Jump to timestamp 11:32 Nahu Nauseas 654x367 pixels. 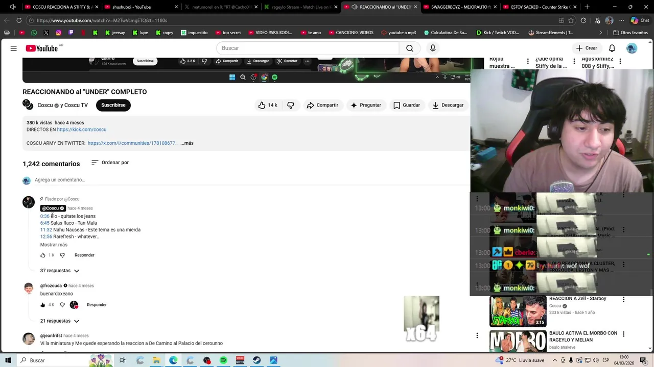[46, 230]
